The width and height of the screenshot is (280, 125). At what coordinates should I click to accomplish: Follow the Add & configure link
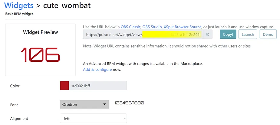pyautogui.click(x=97, y=70)
